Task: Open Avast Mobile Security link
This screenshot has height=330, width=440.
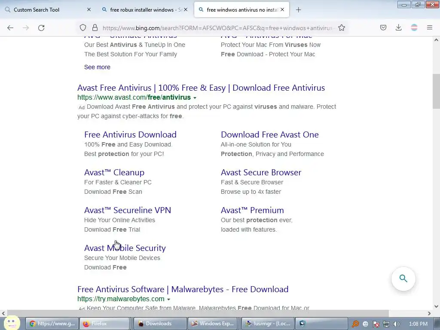Action: 125,248
